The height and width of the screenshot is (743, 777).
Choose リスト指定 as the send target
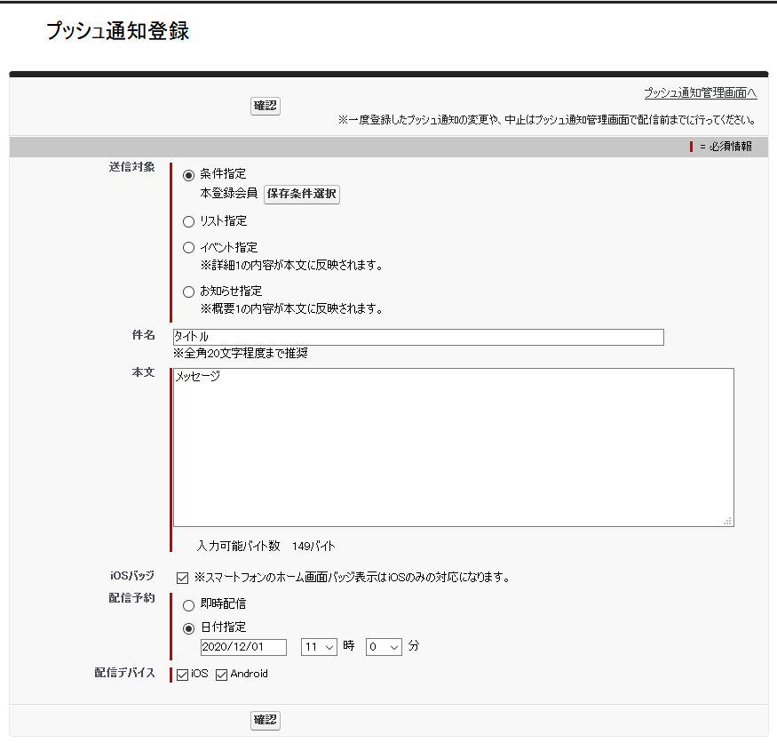click(188, 221)
